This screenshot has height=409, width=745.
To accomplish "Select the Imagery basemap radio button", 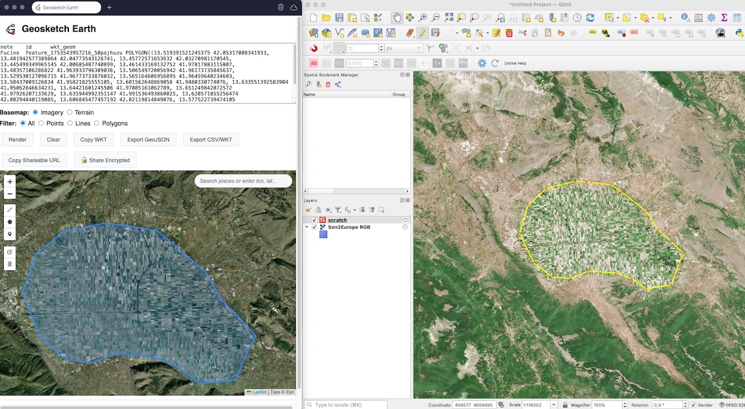I will (x=35, y=112).
